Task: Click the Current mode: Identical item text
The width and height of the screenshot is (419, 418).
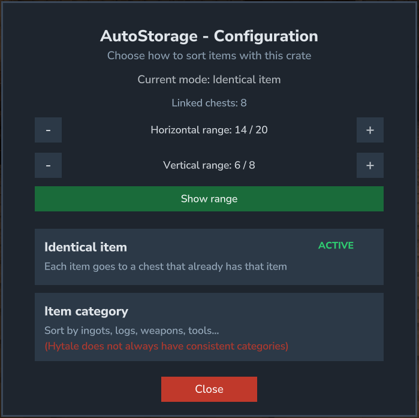Action: [x=209, y=79]
